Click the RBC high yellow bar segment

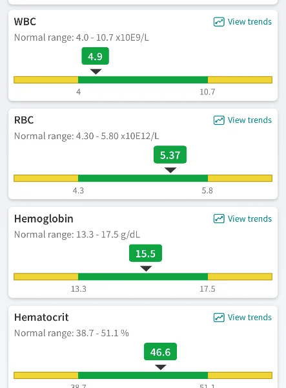tap(240, 178)
